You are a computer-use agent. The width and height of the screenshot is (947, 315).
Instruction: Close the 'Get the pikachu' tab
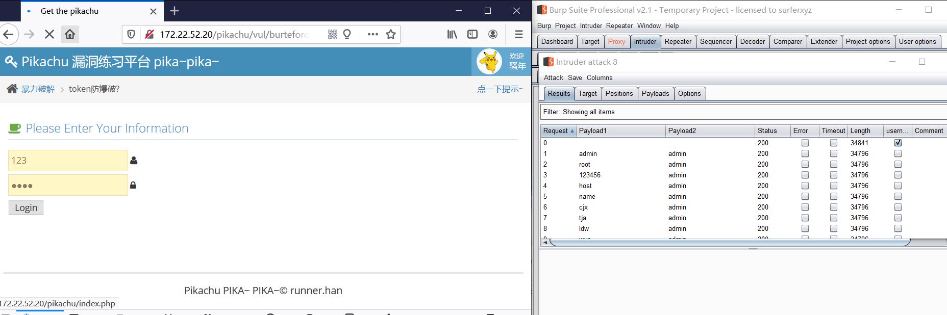click(153, 11)
